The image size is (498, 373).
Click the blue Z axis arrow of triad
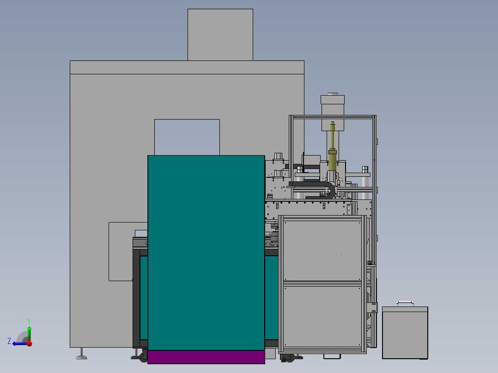(19, 343)
